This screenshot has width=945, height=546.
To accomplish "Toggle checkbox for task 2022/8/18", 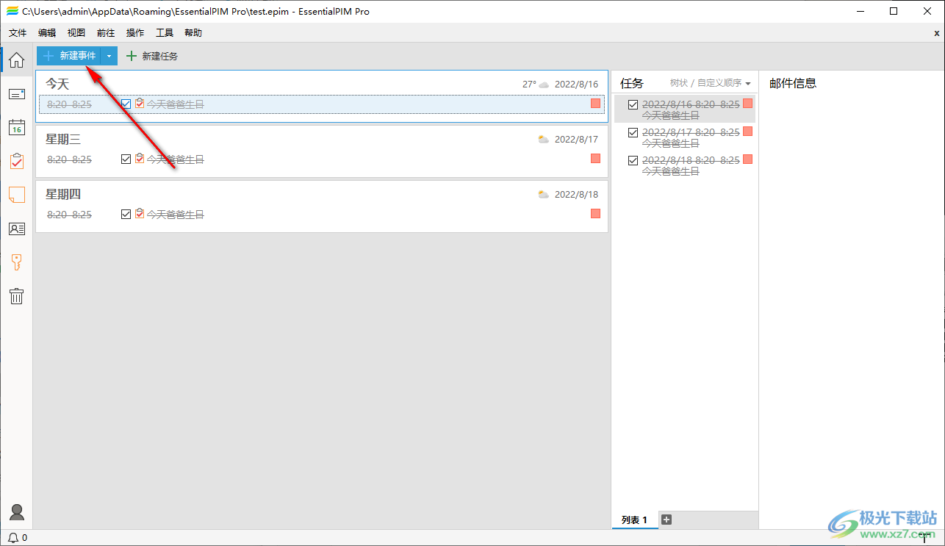I will point(633,161).
